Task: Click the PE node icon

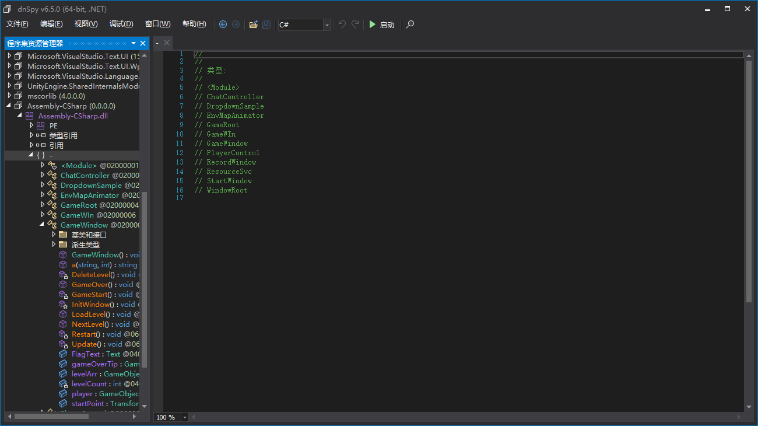Action: (40, 125)
